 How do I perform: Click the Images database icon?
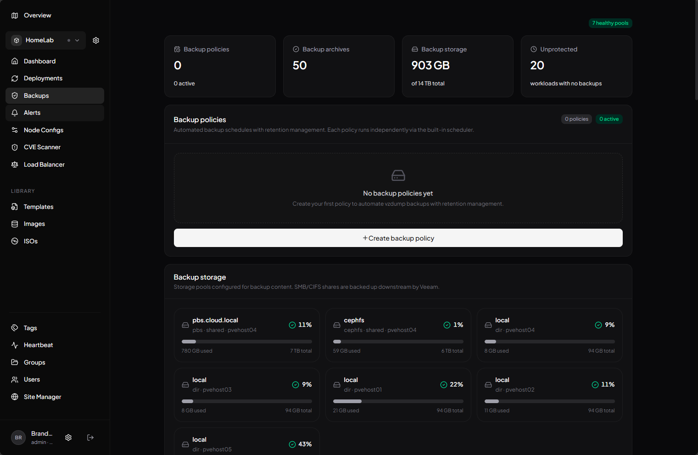pos(15,224)
